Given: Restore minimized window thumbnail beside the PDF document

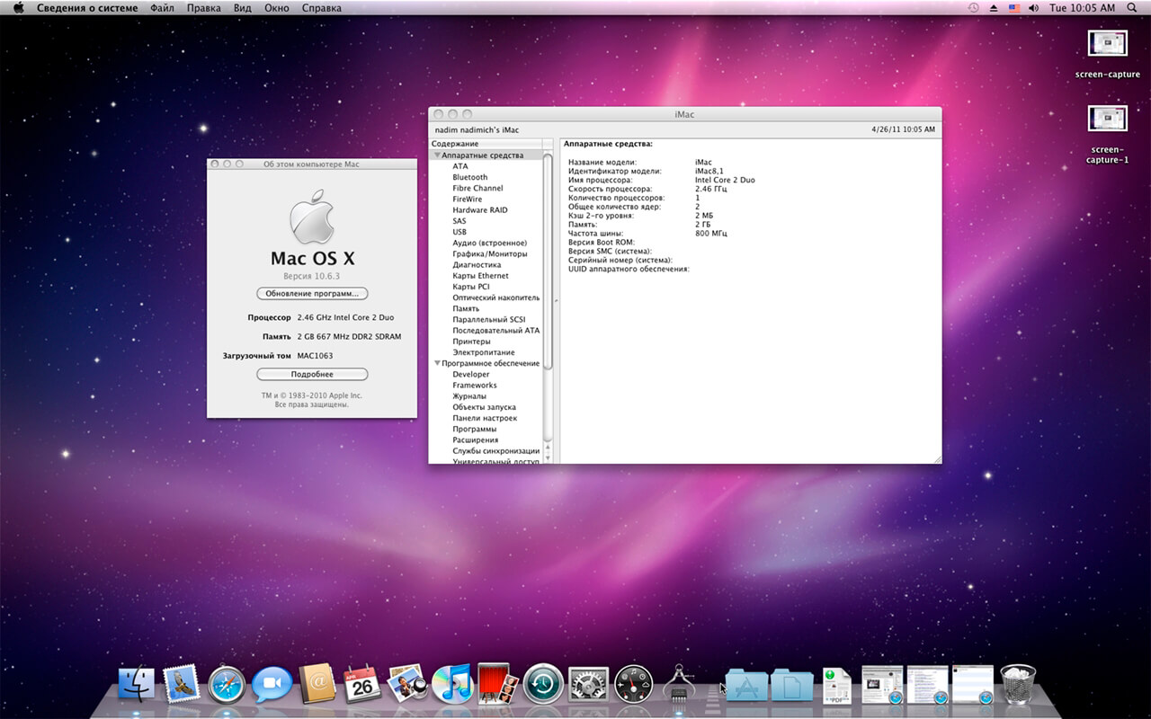Looking at the screenshot, I should coord(882,685).
